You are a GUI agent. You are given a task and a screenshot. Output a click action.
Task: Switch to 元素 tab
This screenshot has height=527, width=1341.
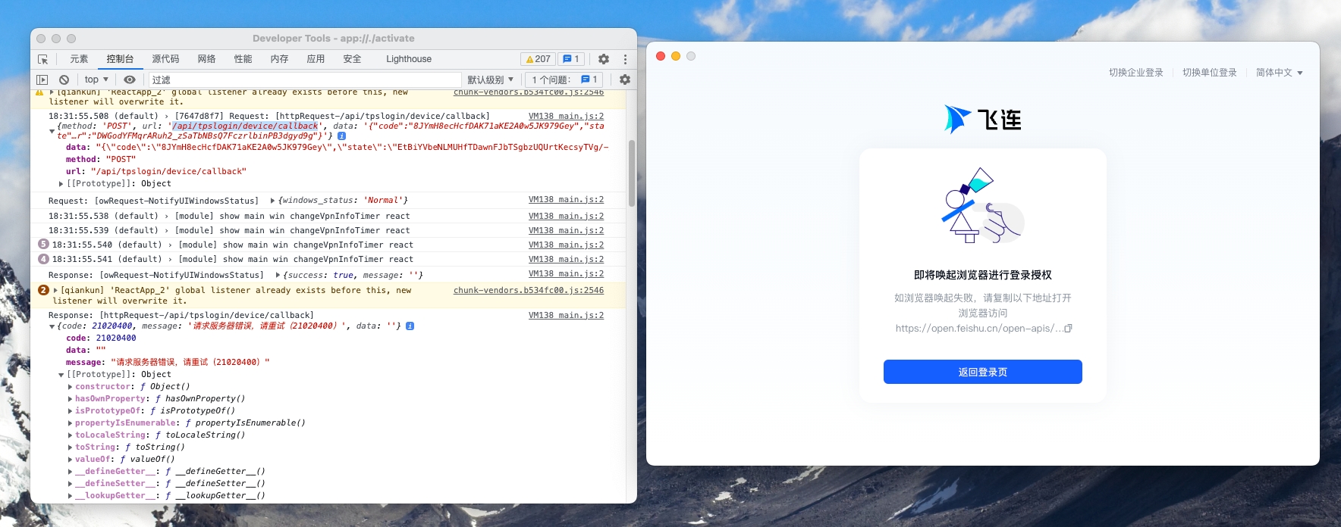pyautogui.click(x=79, y=59)
